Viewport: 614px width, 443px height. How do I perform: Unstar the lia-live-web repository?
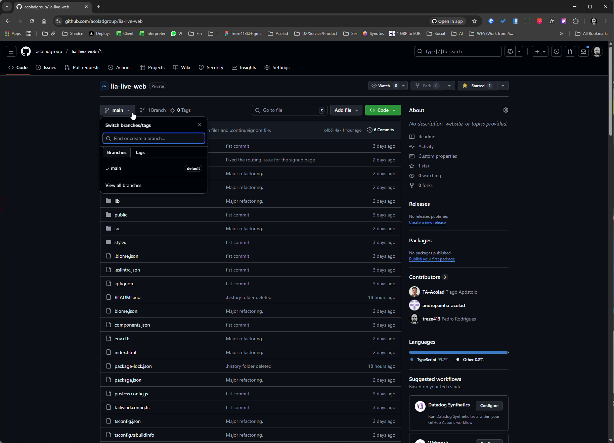pyautogui.click(x=477, y=86)
